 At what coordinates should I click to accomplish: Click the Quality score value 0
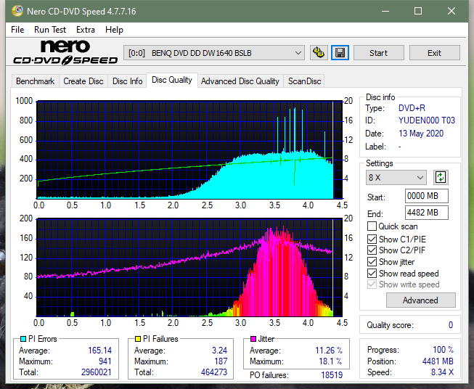[x=451, y=325]
